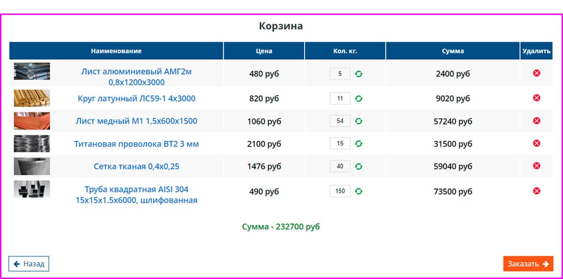Image resolution: width=563 pixels, height=279 pixels.
Task: Click the Наименование column header
Action: 116,51
